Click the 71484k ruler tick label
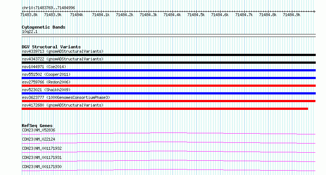326x175 pixels. pos(77,15)
